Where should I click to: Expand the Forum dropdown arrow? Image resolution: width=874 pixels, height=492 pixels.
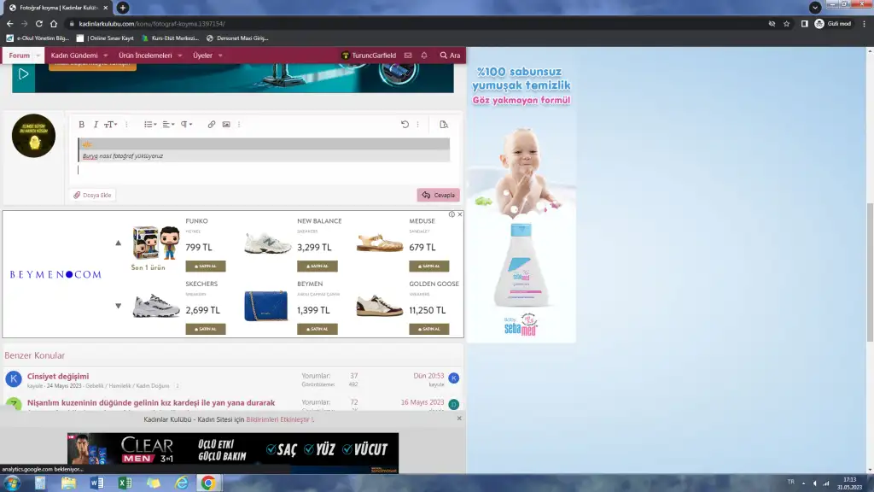(x=38, y=56)
